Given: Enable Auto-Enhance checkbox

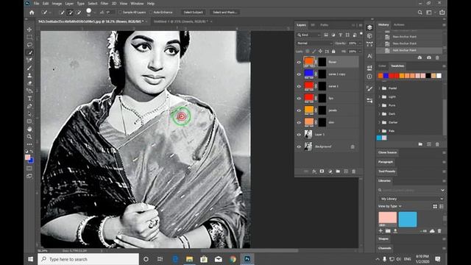Looking at the screenshot, I should tap(151, 13).
